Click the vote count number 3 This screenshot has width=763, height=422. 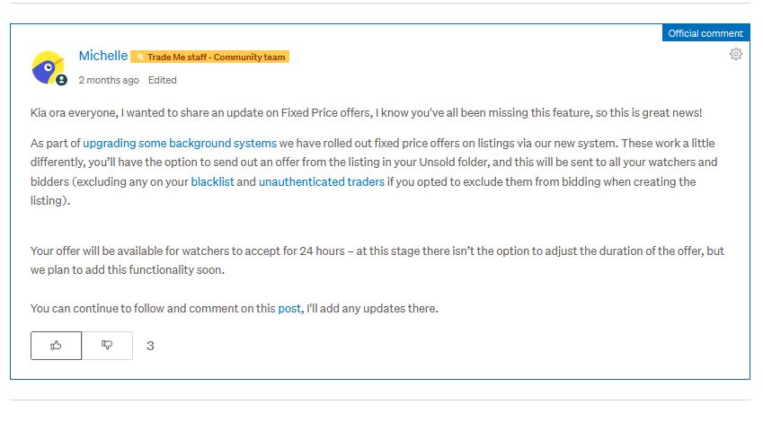[x=150, y=346]
